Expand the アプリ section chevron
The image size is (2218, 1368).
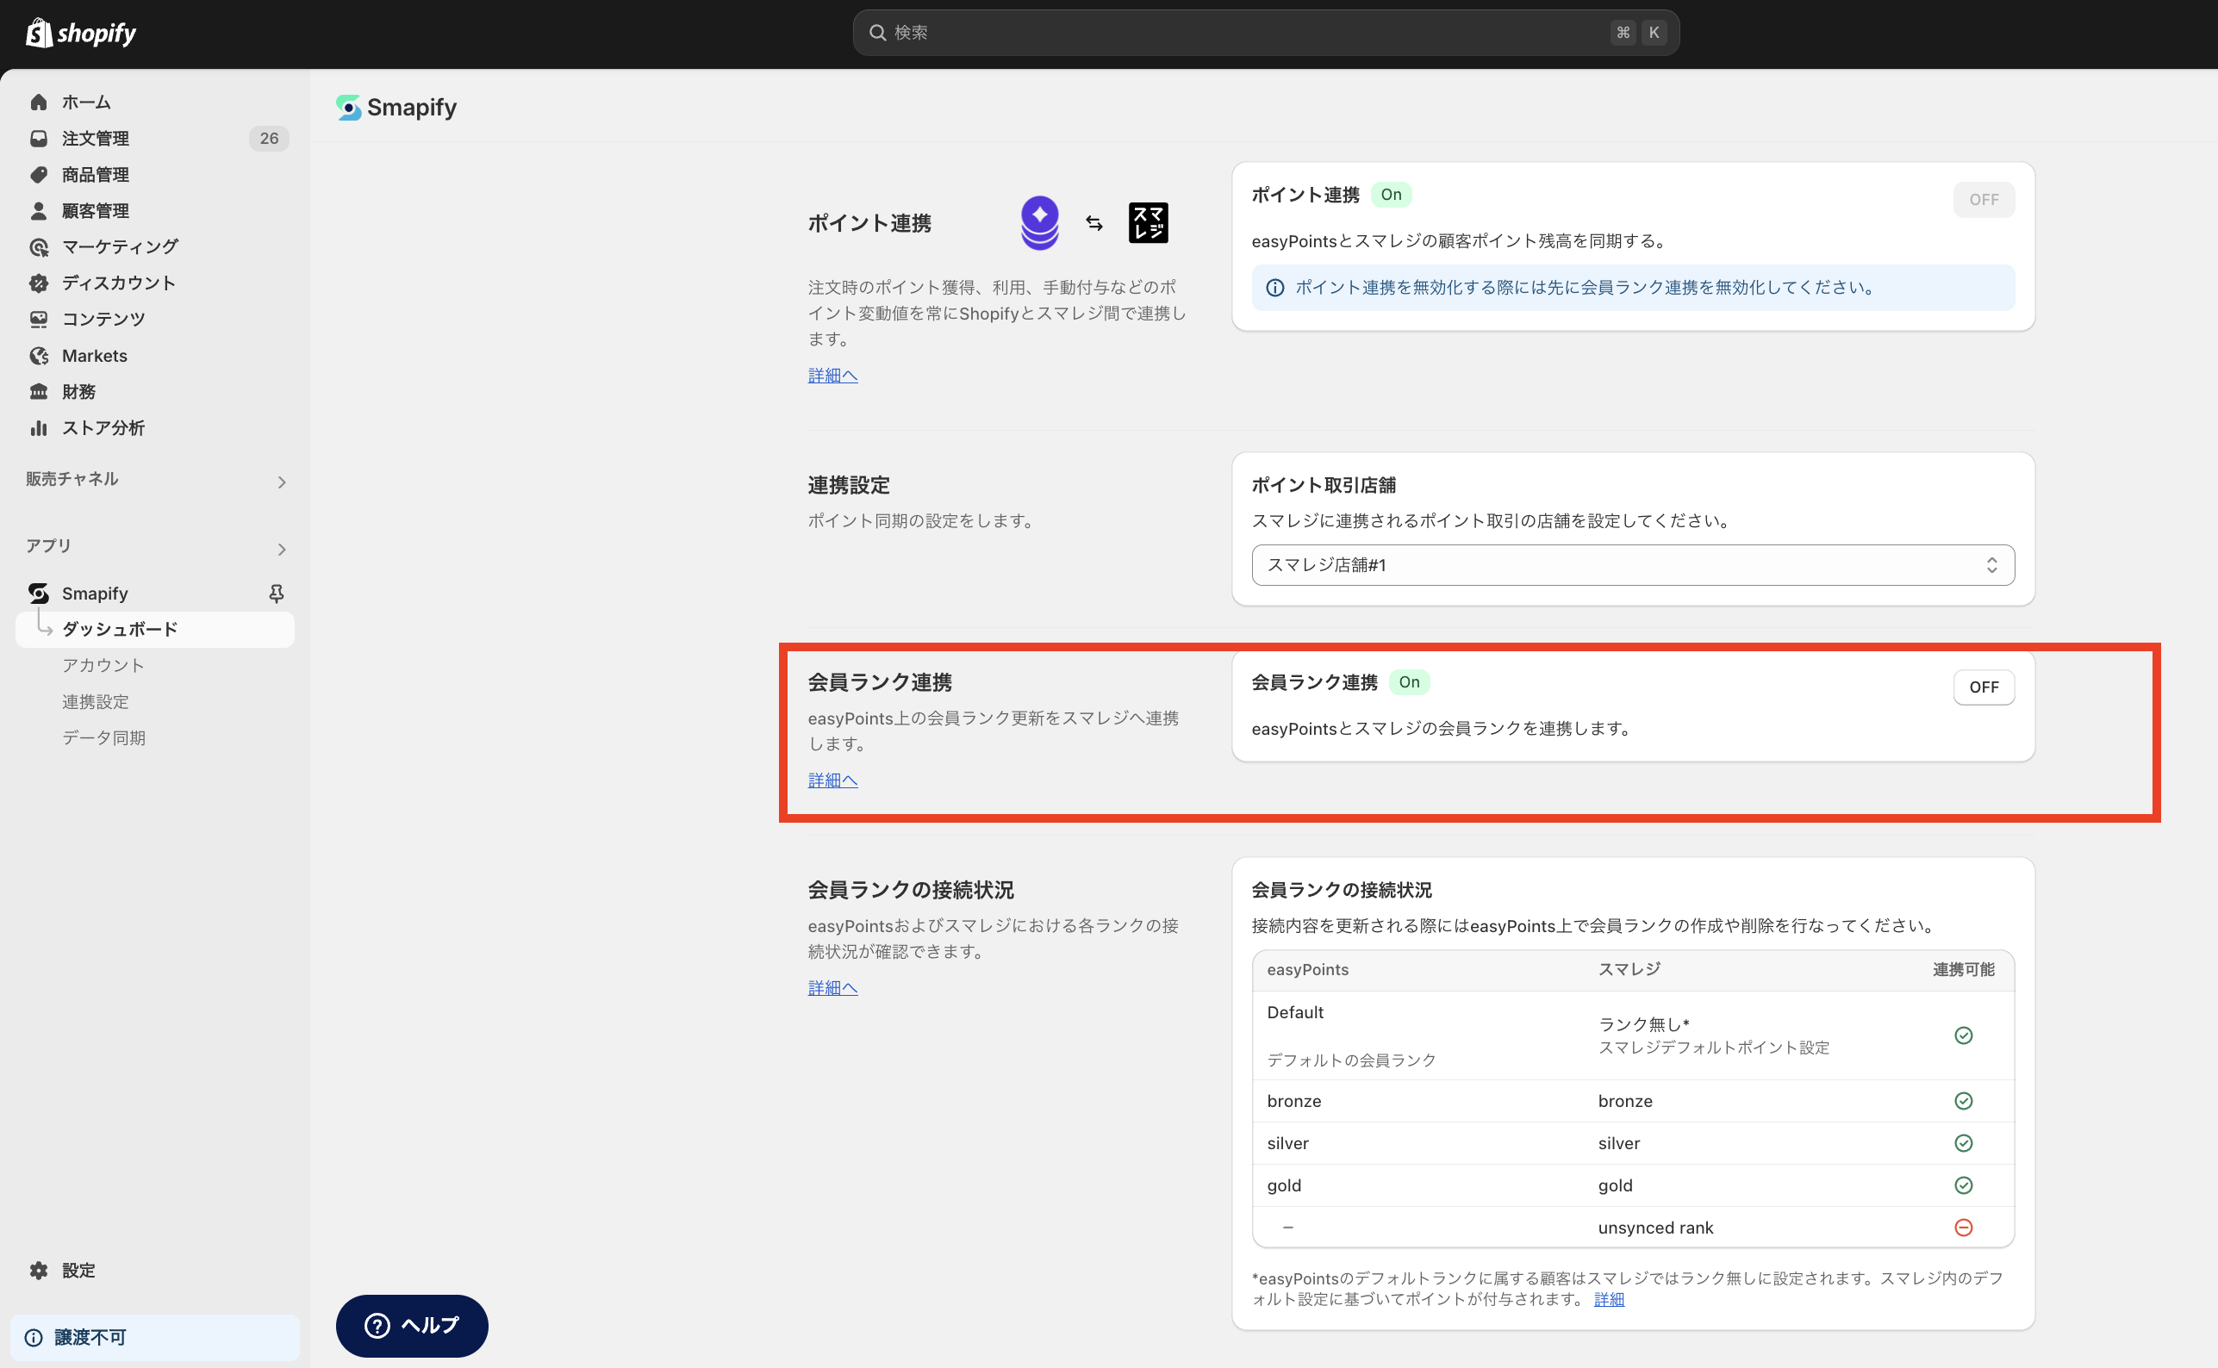pos(282,550)
